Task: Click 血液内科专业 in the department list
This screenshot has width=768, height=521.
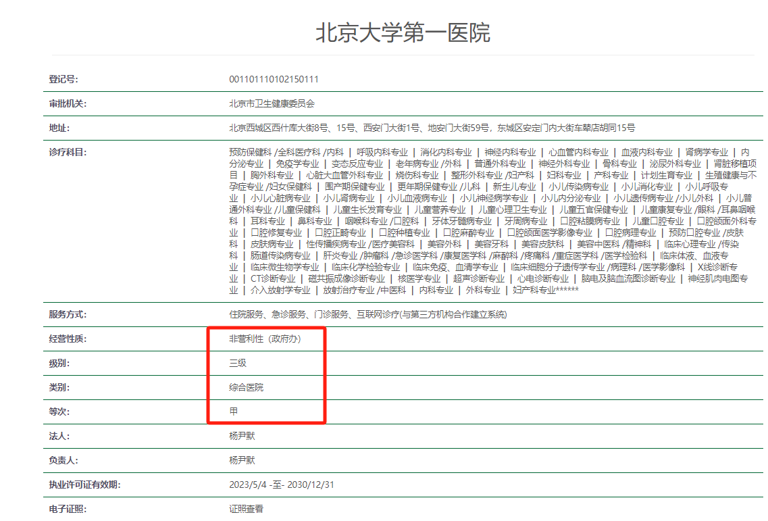Action: point(646,153)
